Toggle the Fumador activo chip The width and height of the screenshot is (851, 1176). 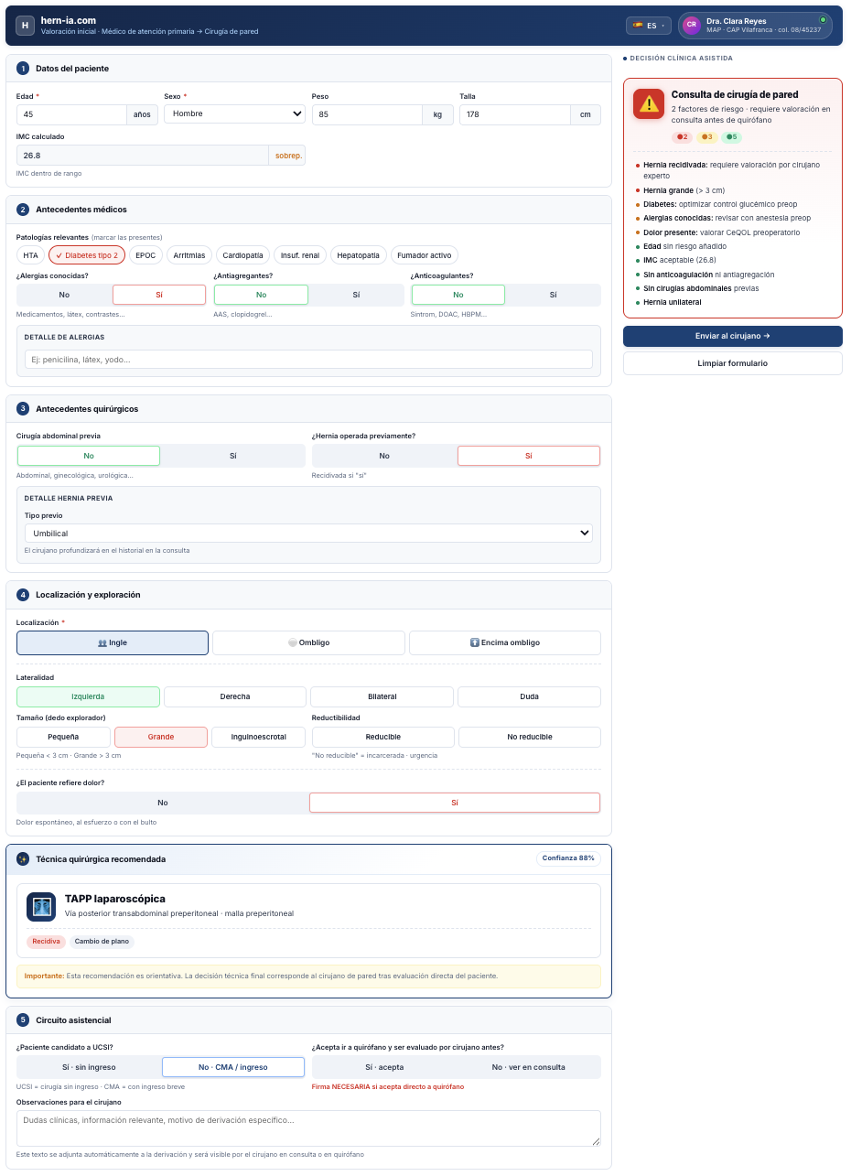pyautogui.click(x=425, y=255)
